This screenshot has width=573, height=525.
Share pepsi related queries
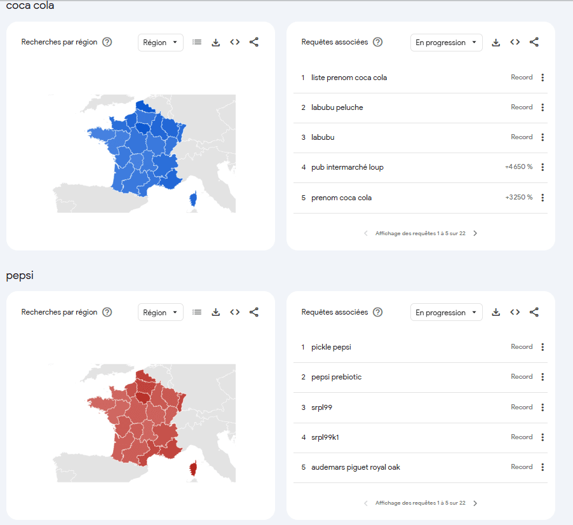click(534, 312)
